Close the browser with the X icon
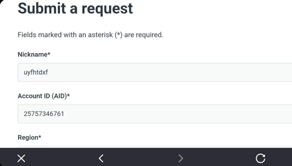Viewport: 292px width, 166px height. 21,158
